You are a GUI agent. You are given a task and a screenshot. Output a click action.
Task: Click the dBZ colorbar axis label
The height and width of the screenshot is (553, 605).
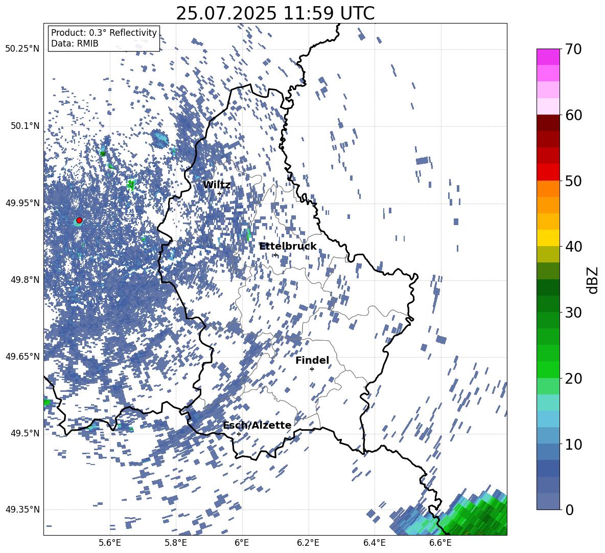[x=593, y=280]
